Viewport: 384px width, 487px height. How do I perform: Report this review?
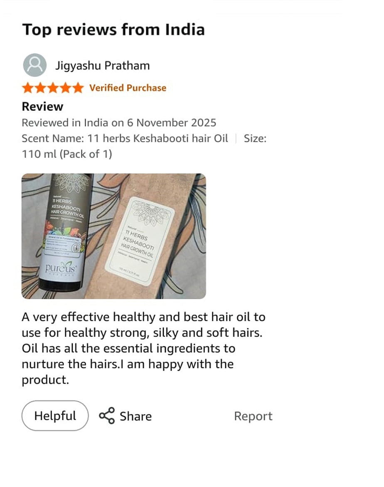pos(253,416)
